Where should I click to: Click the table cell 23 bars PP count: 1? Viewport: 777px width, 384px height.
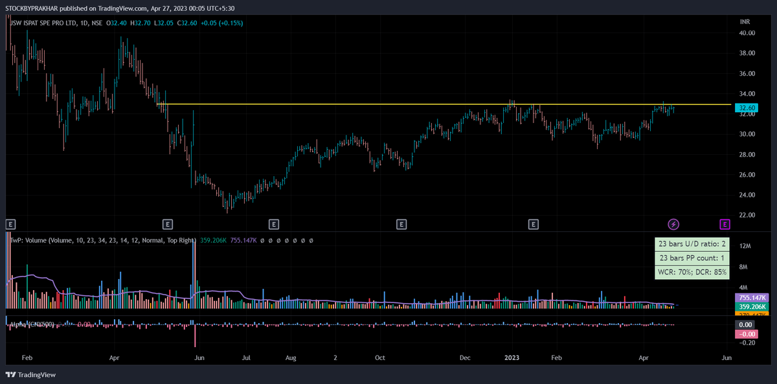pos(692,258)
